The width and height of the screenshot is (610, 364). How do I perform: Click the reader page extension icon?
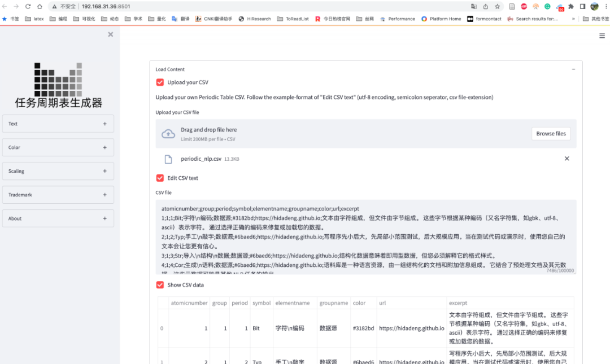click(x=512, y=6)
